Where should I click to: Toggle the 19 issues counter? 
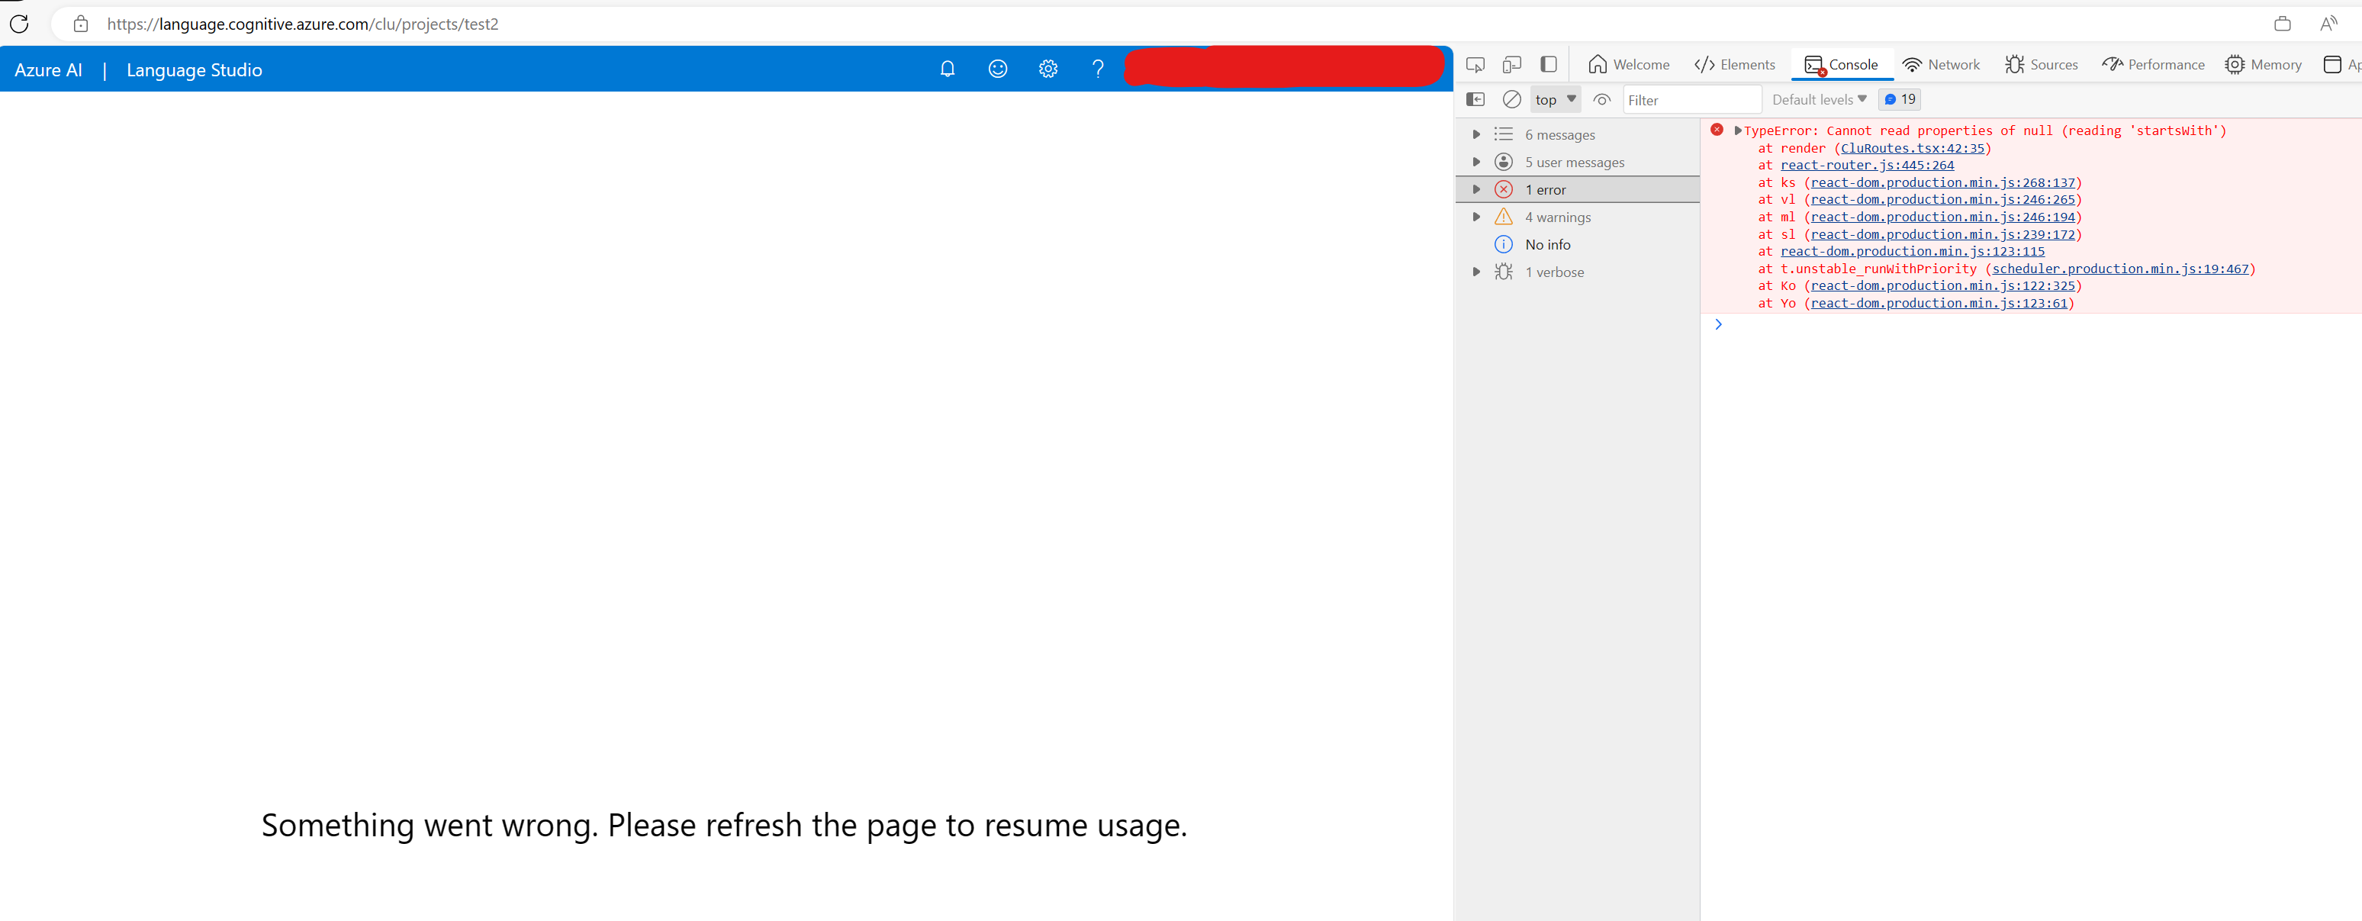pos(1899,99)
